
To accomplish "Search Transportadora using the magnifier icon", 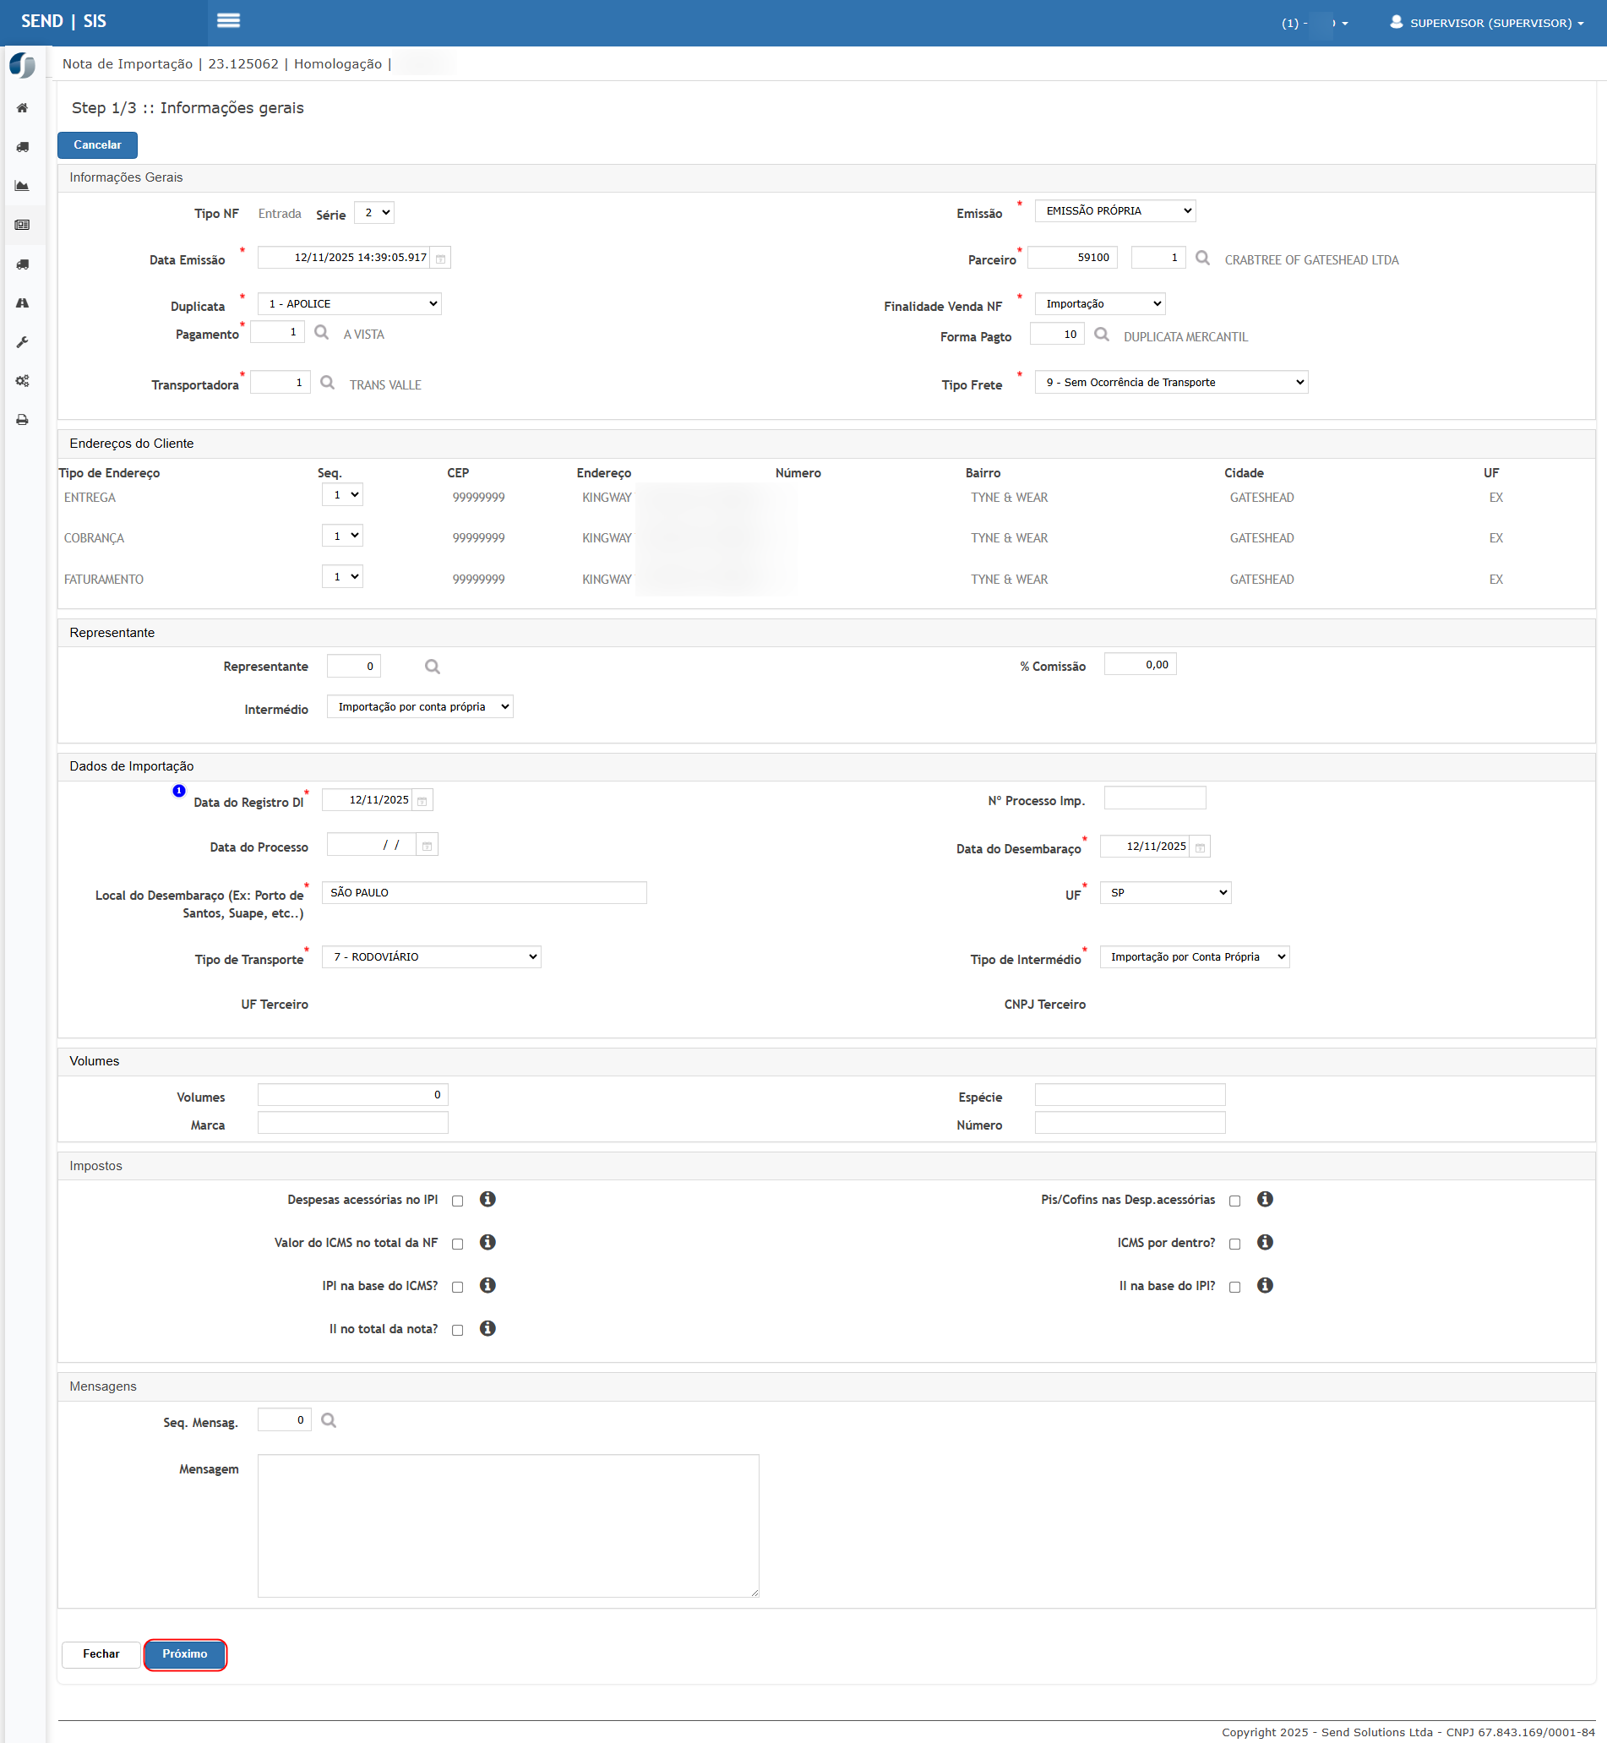I will coord(327,383).
